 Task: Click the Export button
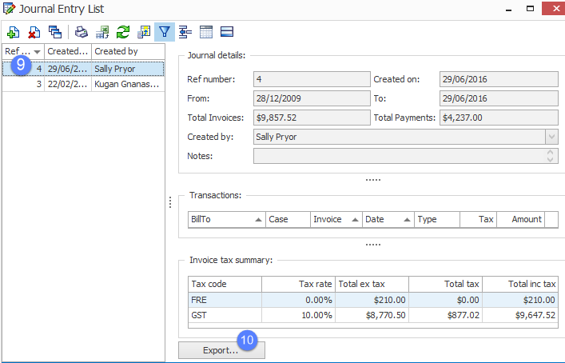coord(221,350)
